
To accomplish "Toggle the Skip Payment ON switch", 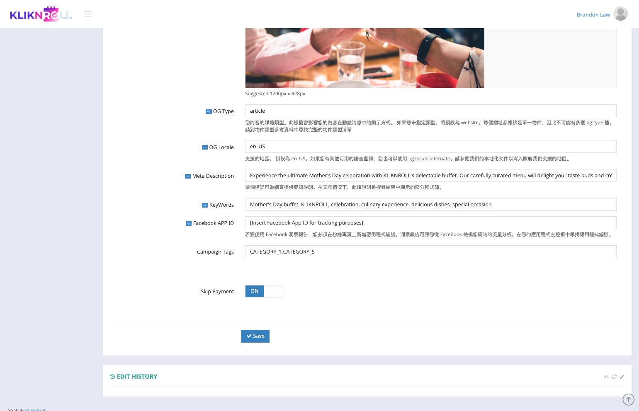I will click(x=264, y=291).
